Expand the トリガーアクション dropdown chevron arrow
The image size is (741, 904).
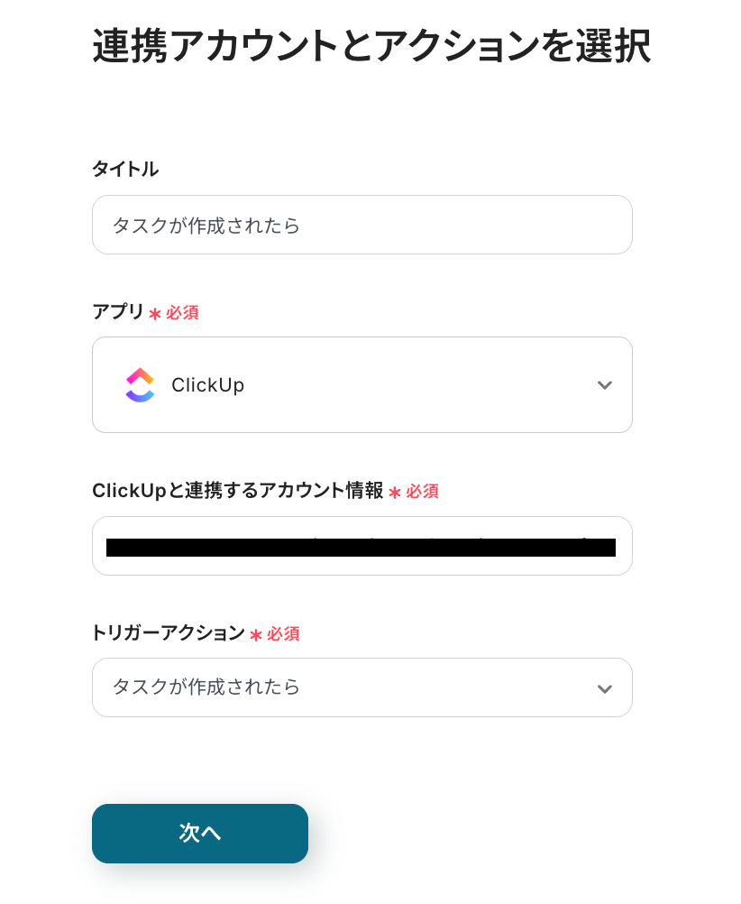point(604,688)
